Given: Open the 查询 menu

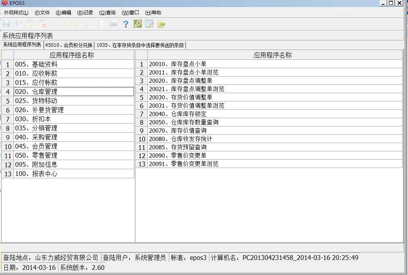Looking at the screenshot, I should (x=107, y=13).
